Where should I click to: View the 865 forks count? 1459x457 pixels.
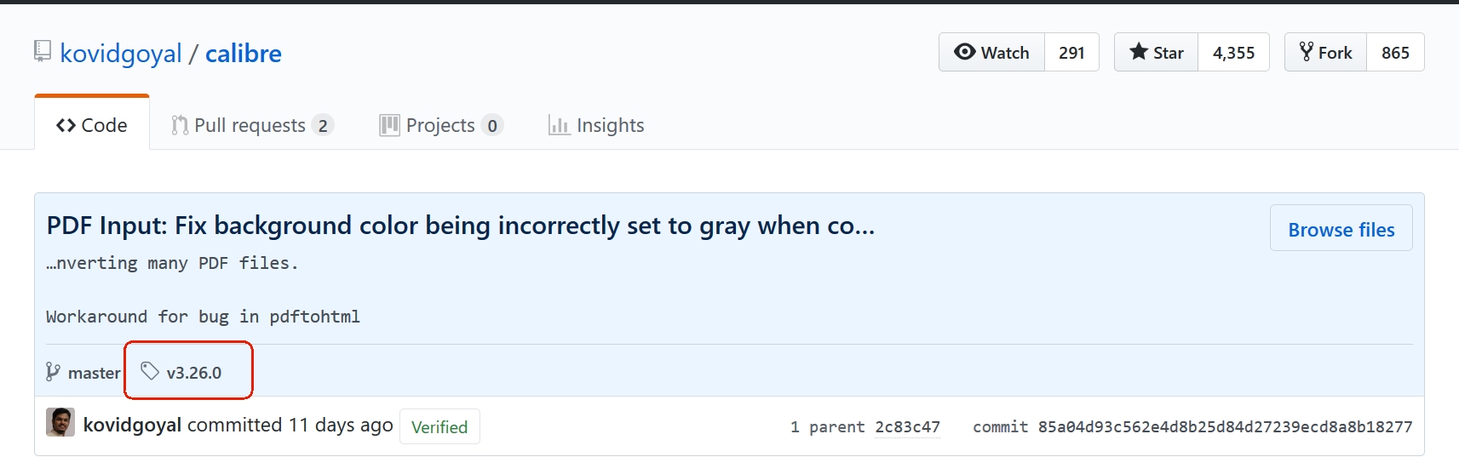click(1395, 53)
